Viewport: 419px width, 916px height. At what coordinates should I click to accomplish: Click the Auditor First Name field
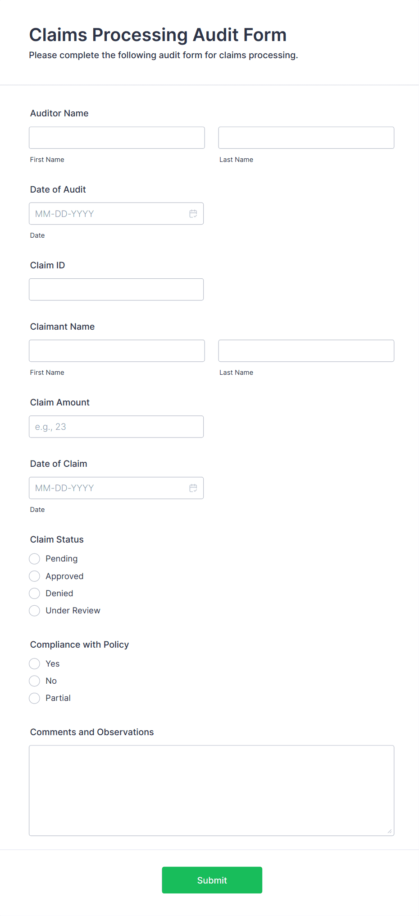click(x=116, y=138)
